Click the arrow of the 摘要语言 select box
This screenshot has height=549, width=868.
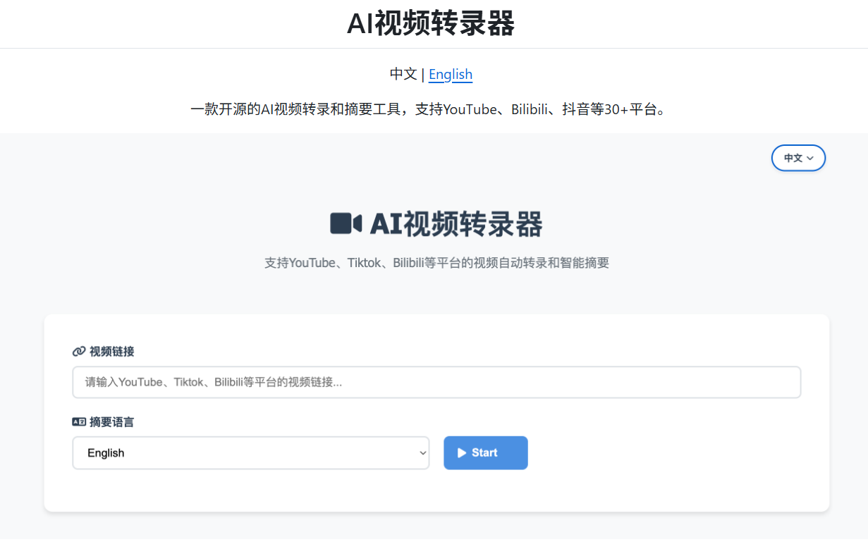pos(422,453)
